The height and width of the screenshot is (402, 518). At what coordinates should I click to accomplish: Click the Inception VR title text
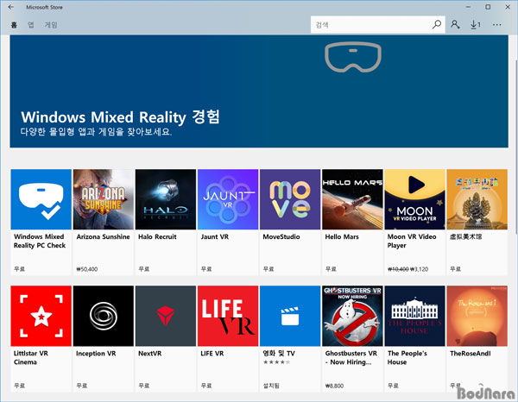[96, 354]
